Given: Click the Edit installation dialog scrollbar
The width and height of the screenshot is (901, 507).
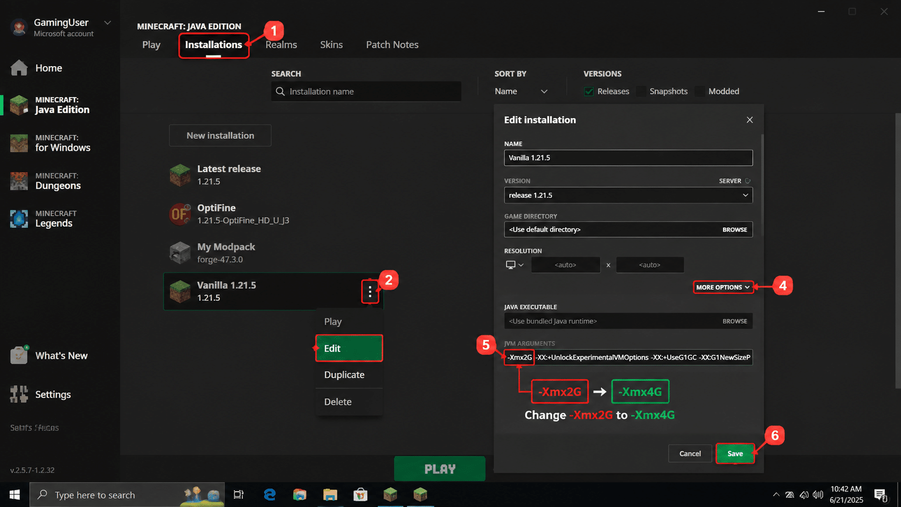Looking at the screenshot, I should pos(762,185).
